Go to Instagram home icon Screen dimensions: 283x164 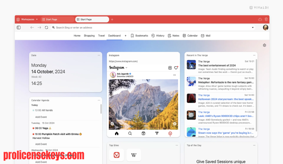coord(116,134)
